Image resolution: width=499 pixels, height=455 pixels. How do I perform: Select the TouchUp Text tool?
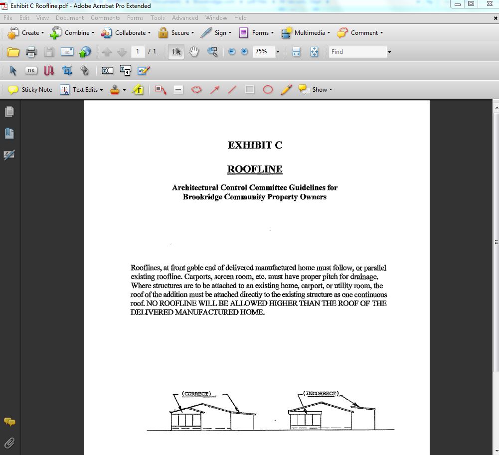click(107, 71)
